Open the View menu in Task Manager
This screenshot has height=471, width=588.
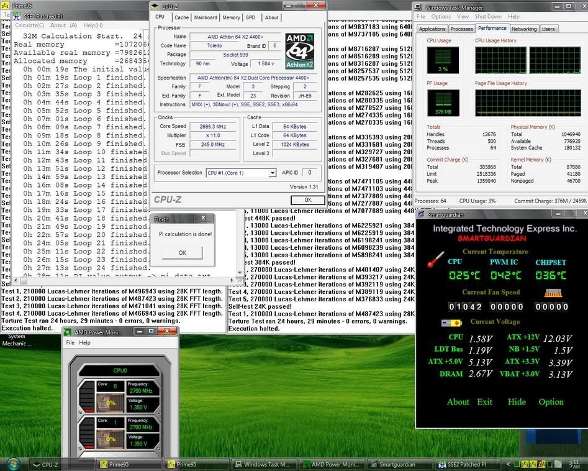pyautogui.click(x=463, y=17)
